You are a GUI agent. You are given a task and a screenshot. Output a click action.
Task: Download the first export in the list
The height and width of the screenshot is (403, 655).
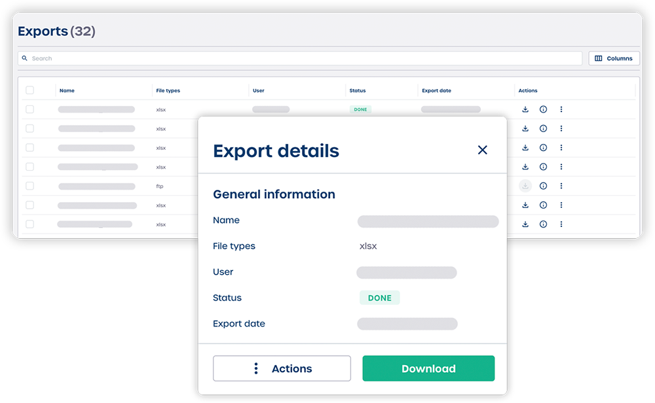click(x=525, y=109)
